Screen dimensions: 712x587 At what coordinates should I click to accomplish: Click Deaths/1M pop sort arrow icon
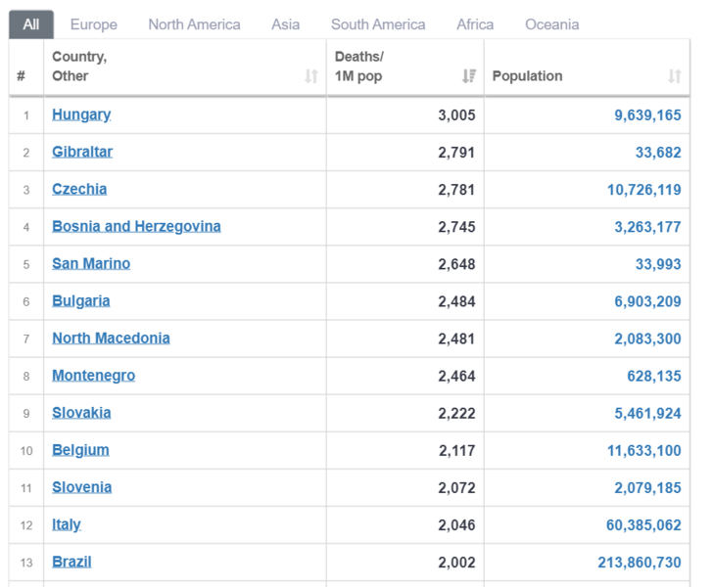[x=468, y=76]
